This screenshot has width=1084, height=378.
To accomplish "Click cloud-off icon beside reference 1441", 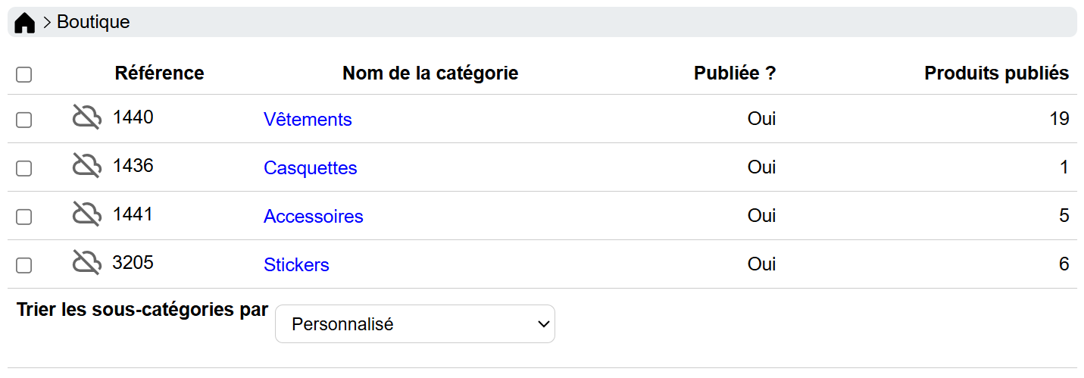I will click(87, 214).
